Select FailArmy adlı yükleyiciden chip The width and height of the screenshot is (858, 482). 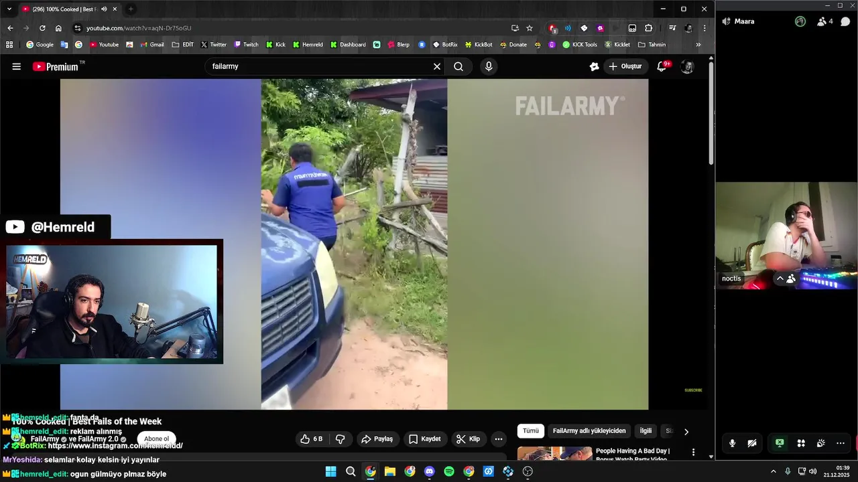coord(589,431)
